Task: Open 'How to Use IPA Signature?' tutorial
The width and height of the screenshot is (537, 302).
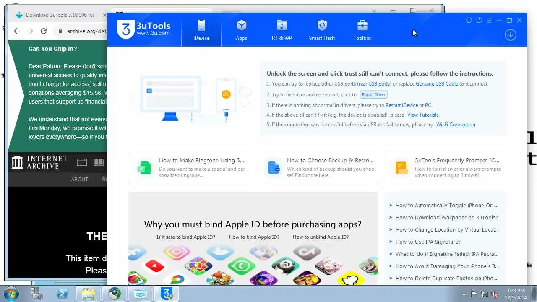Action: (428, 242)
